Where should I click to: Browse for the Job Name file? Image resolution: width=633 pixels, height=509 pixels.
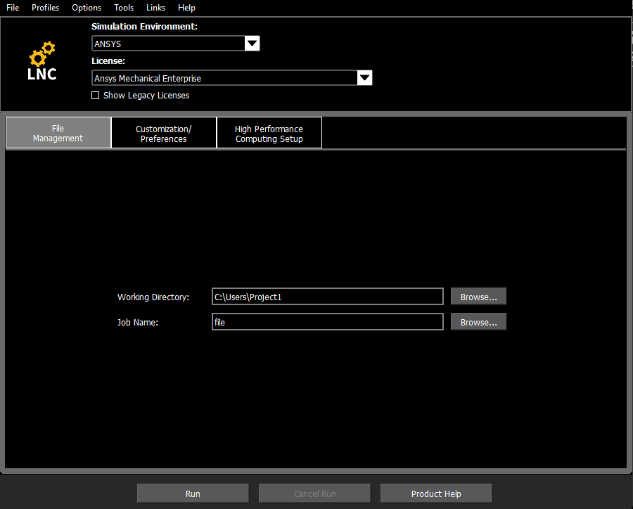coord(478,322)
